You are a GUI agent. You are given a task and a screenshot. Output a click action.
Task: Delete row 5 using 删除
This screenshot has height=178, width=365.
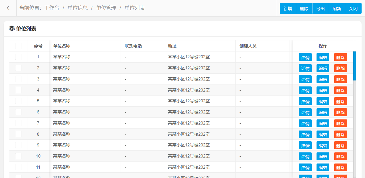point(340,101)
